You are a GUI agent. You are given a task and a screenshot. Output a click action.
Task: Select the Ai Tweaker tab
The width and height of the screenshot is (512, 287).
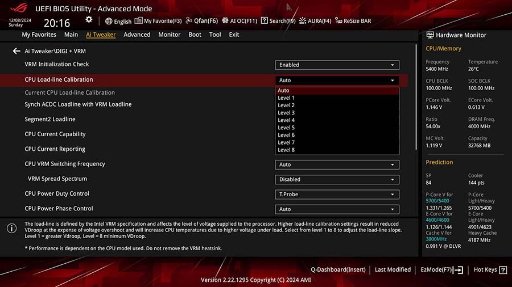[101, 35]
